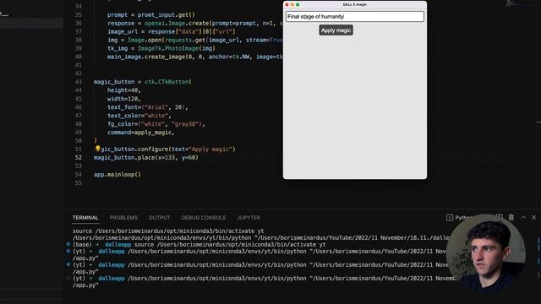The image size is (541, 304).
Task: Click the 'configure(text="Apply magic")' code
Action: [x=187, y=149]
